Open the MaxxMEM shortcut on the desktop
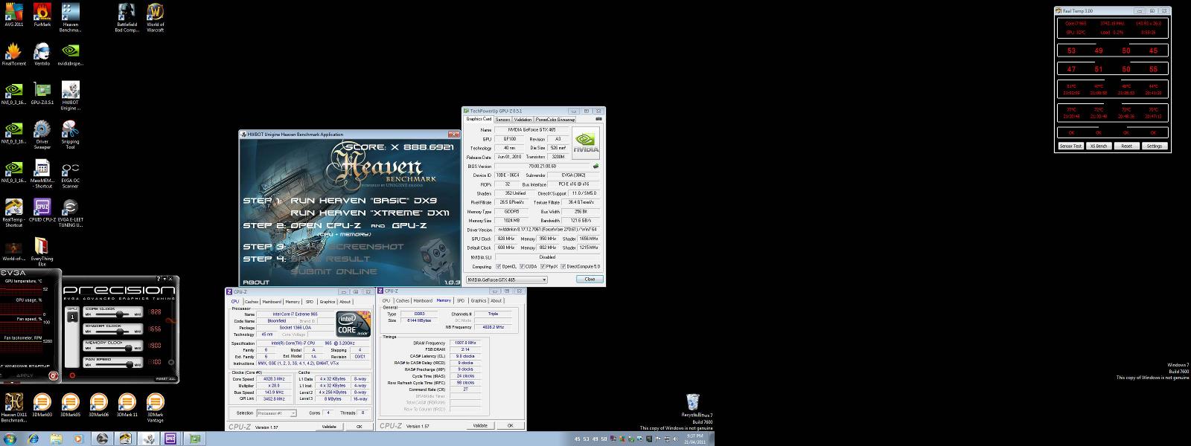 coord(42,173)
